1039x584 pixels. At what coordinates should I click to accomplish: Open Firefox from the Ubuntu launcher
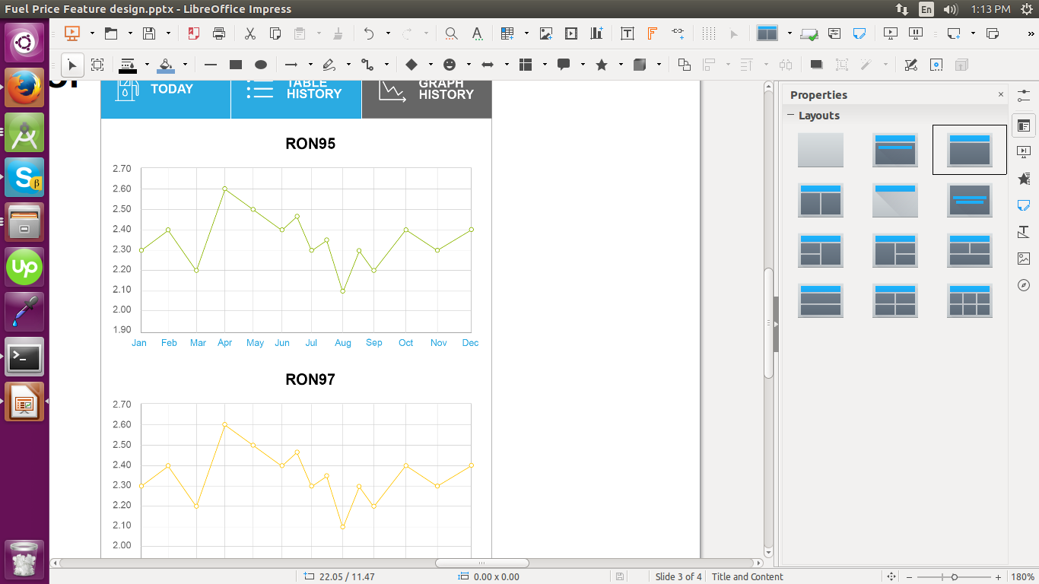25,87
